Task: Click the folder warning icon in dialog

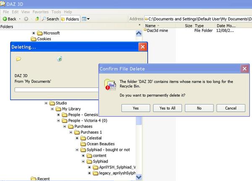Action: 110,84
